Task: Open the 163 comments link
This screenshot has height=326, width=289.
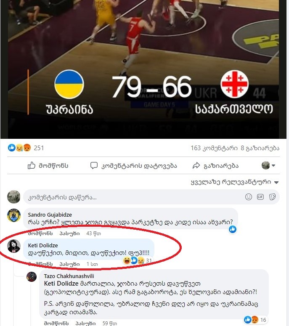Action: click(214, 148)
